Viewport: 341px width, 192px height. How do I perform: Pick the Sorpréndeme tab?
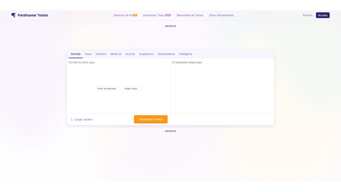tap(166, 54)
